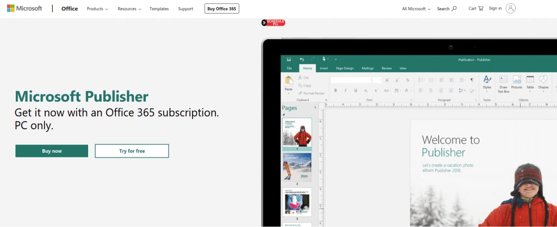557x227 pixels.
Task: Open the Products dropdown menu
Action: [97, 9]
